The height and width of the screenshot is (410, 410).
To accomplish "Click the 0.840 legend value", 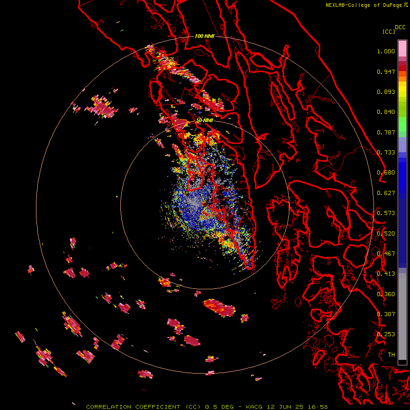I will pos(386,112).
